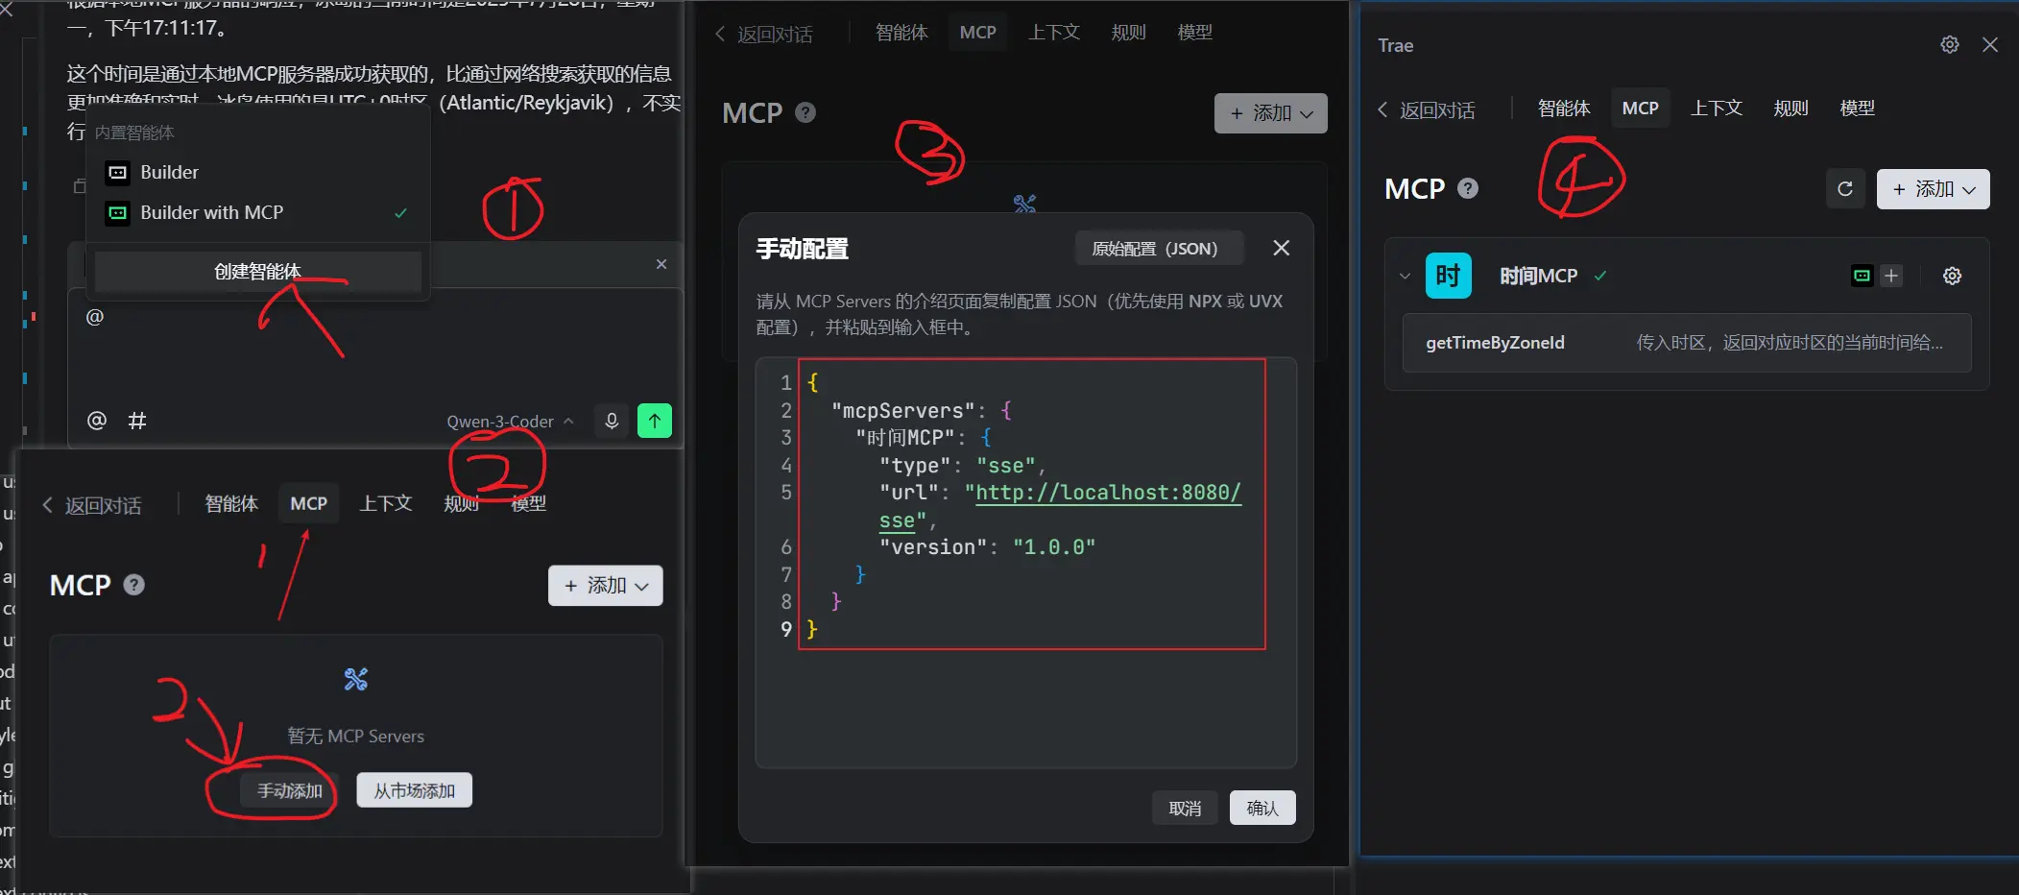This screenshot has width=2019, height=895.
Task: Select the Builder with MCP agent
Action: click(x=211, y=213)
